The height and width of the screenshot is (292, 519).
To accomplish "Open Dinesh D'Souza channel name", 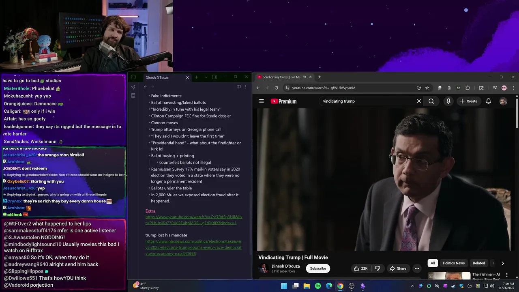I will 286,266.
